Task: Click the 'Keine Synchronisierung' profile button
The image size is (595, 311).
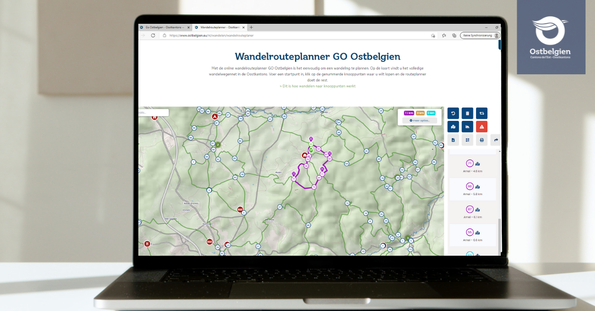Action: pyautogui.click(x=480, y=36)
